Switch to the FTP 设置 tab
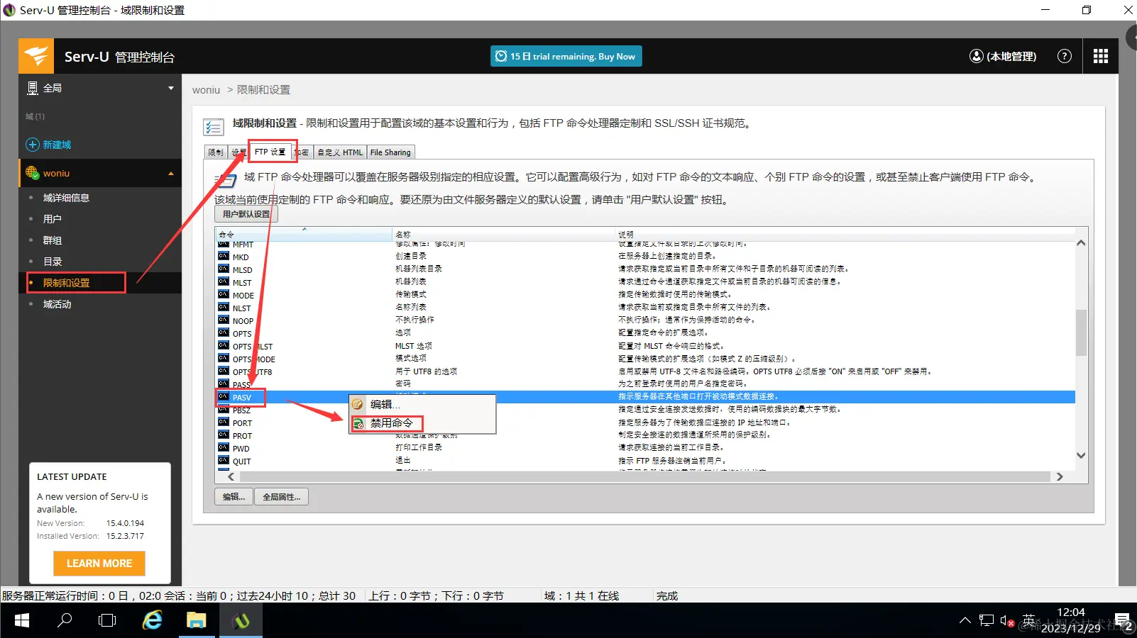The width and height of the screenshot is (1137, 638). 270,152
